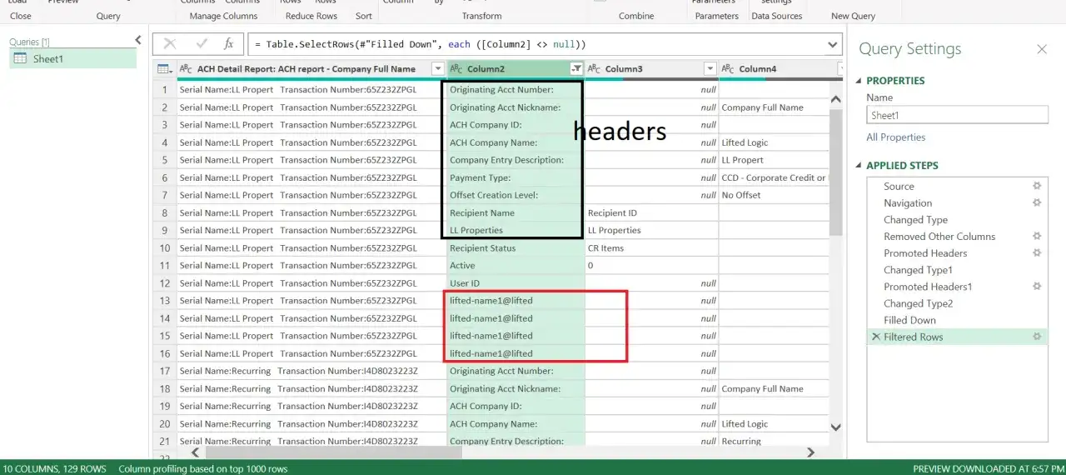The width and height of the screenshot is (1066, 475).
Task: Click the 'User ID' cell in row 12
Action: tap(516, 283)
